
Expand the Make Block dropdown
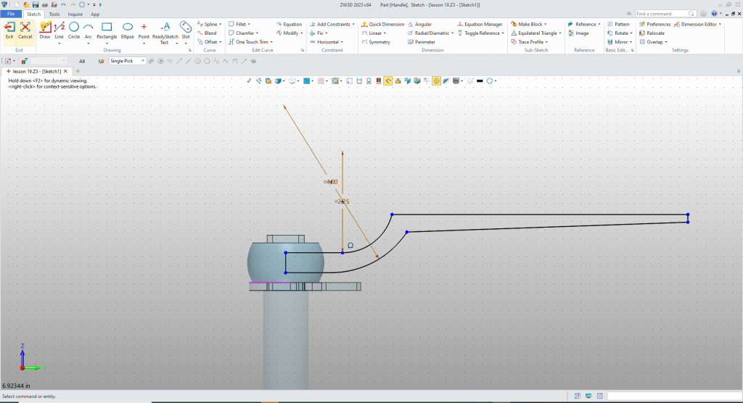pos(545,24)
